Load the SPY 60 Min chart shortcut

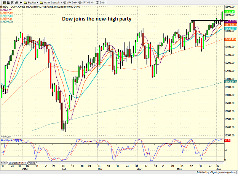[86, 3]
